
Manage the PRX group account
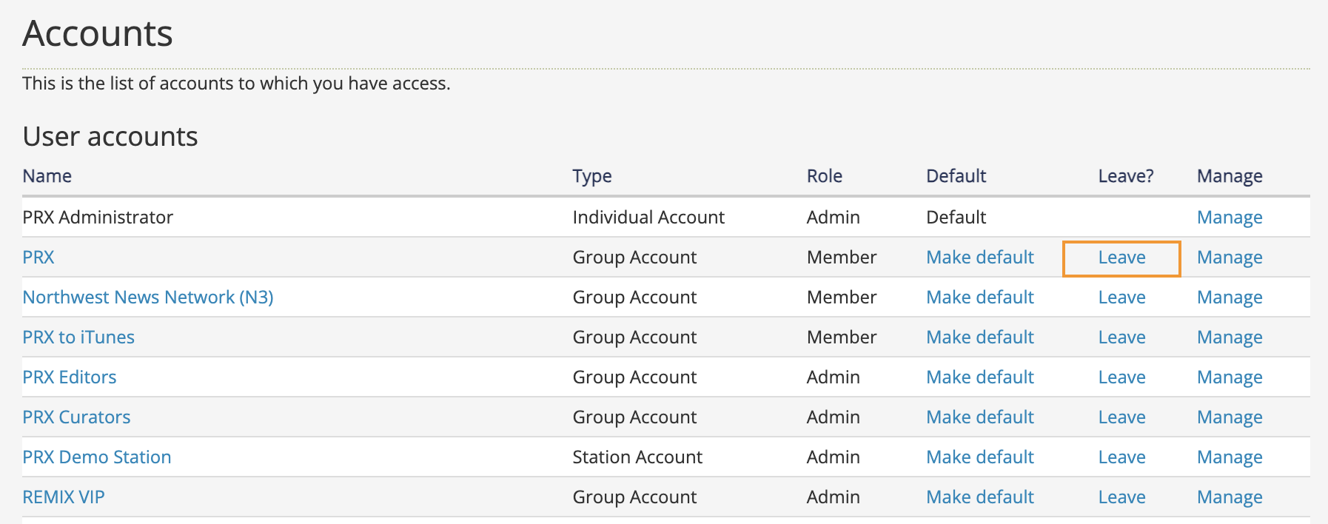(1230, 258)
